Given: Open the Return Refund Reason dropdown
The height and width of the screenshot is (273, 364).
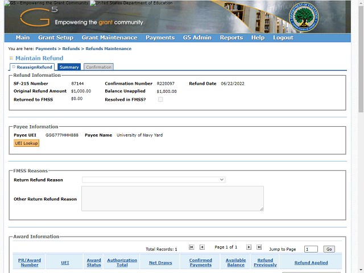Looking at the screenshot, I should coord(154,180).
